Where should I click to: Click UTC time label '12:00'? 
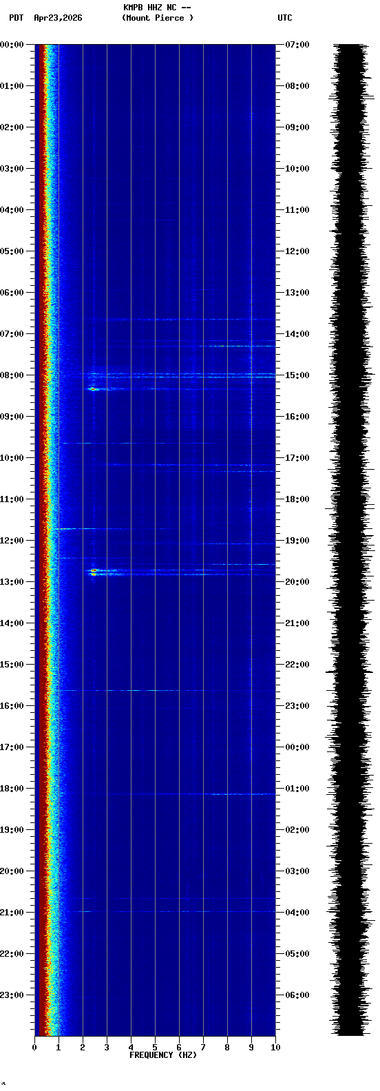point(297,251)
